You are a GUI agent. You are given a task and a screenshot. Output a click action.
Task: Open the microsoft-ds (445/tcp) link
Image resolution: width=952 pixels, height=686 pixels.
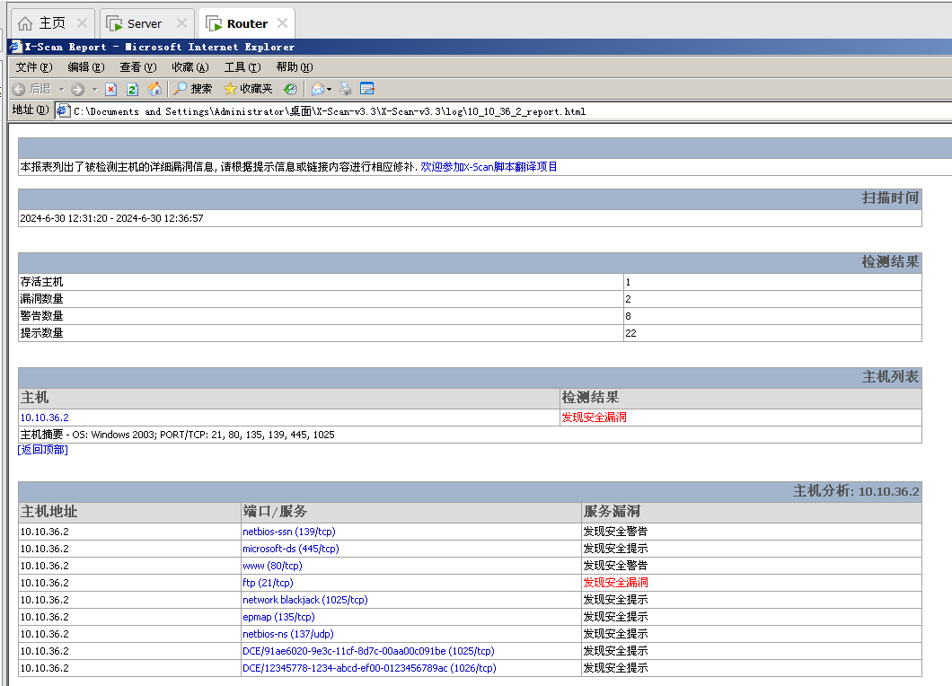(x=291, y=549)
